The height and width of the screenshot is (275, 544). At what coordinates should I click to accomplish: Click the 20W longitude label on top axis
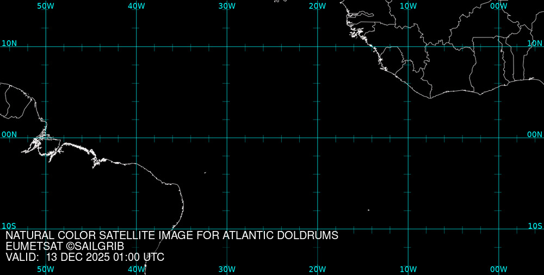318,5
